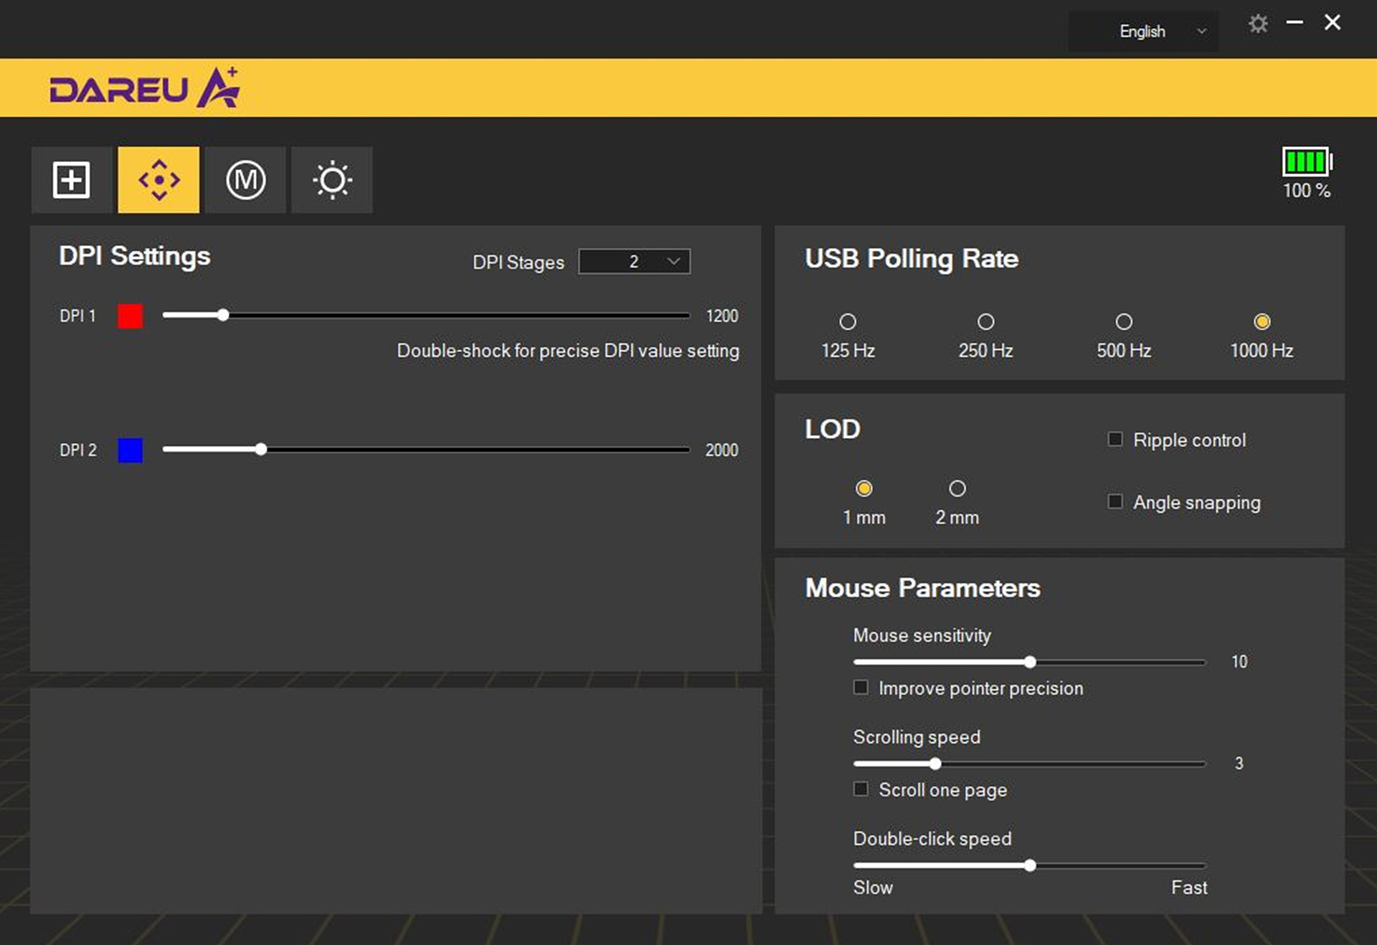Click the settings gear icon
The image size is (1377, 945).
pyautogui.click(x=1258, y=24)
